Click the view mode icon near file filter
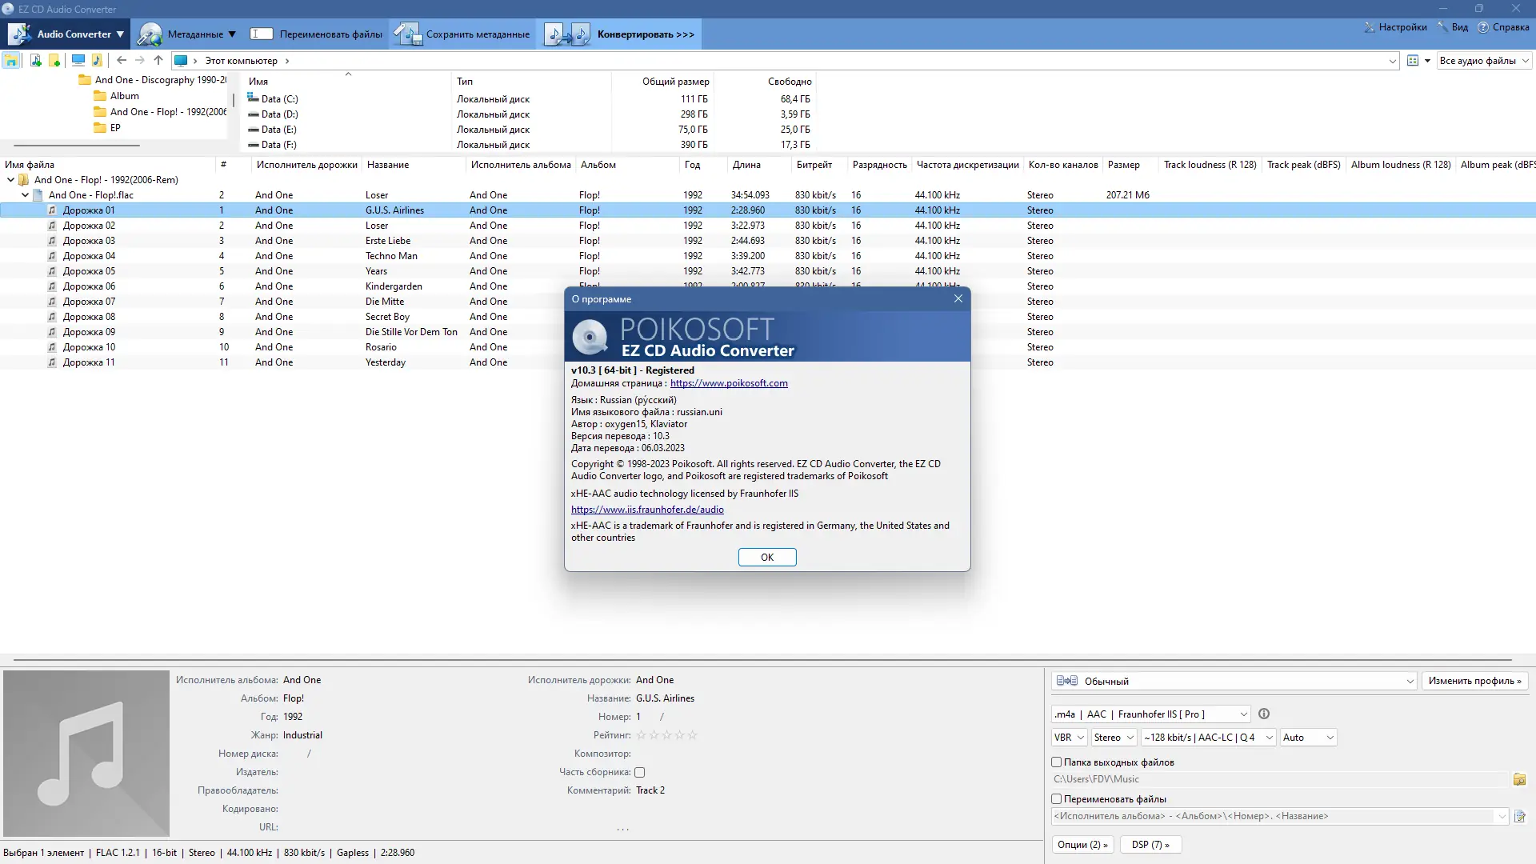 [1413, 61]
